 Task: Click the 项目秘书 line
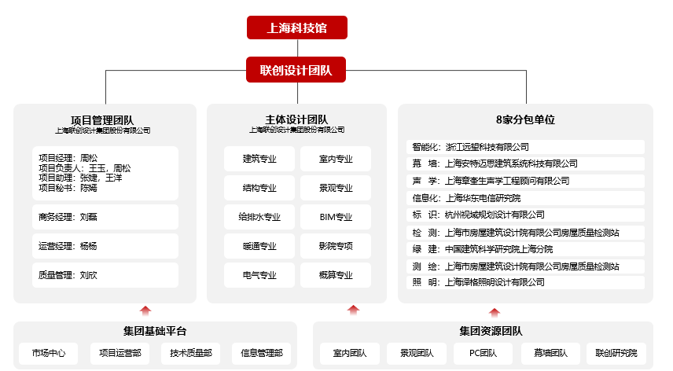(x=68, y=188)
